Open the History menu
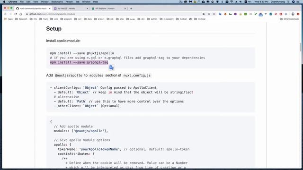The image size is (303, 170). (x=45, y=2)
